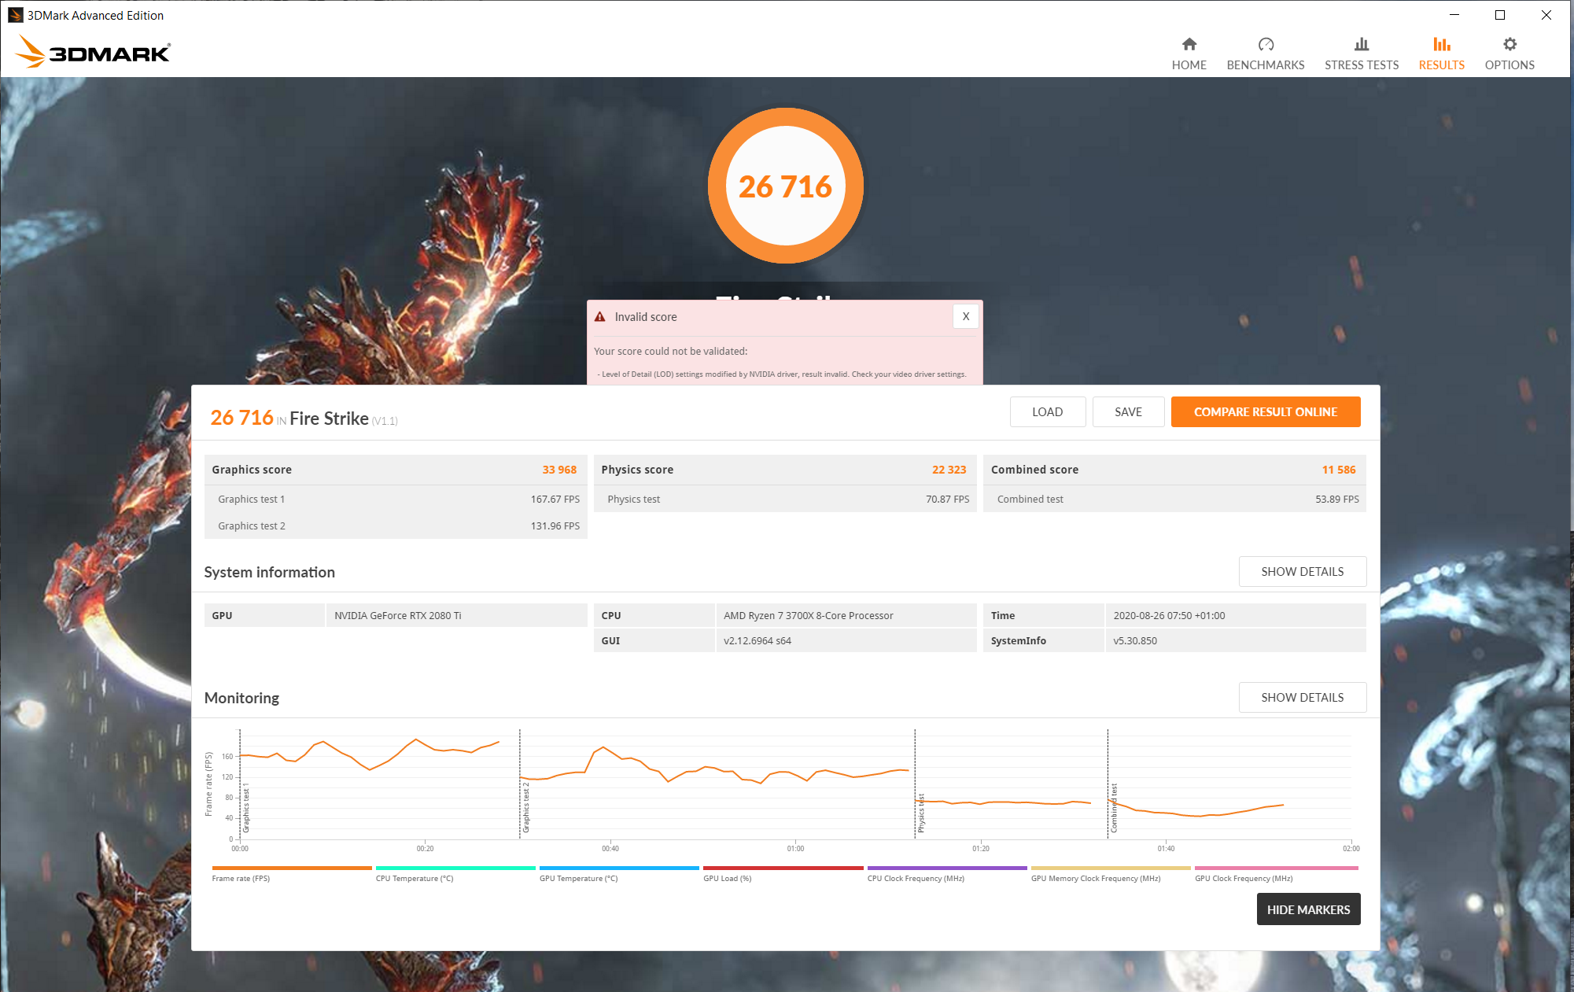This screenshot has height=992, width=1574.
Task: Click the SAVE button
Action: (1128, 411)
